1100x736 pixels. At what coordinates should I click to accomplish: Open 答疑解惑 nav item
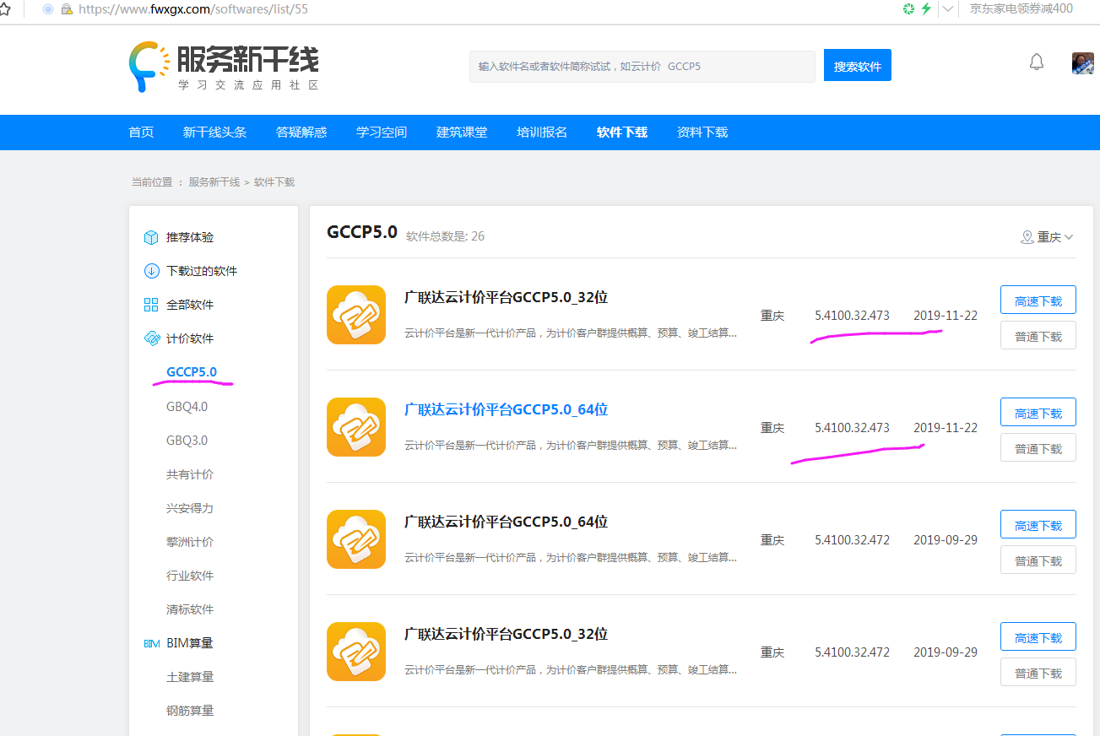301,133
